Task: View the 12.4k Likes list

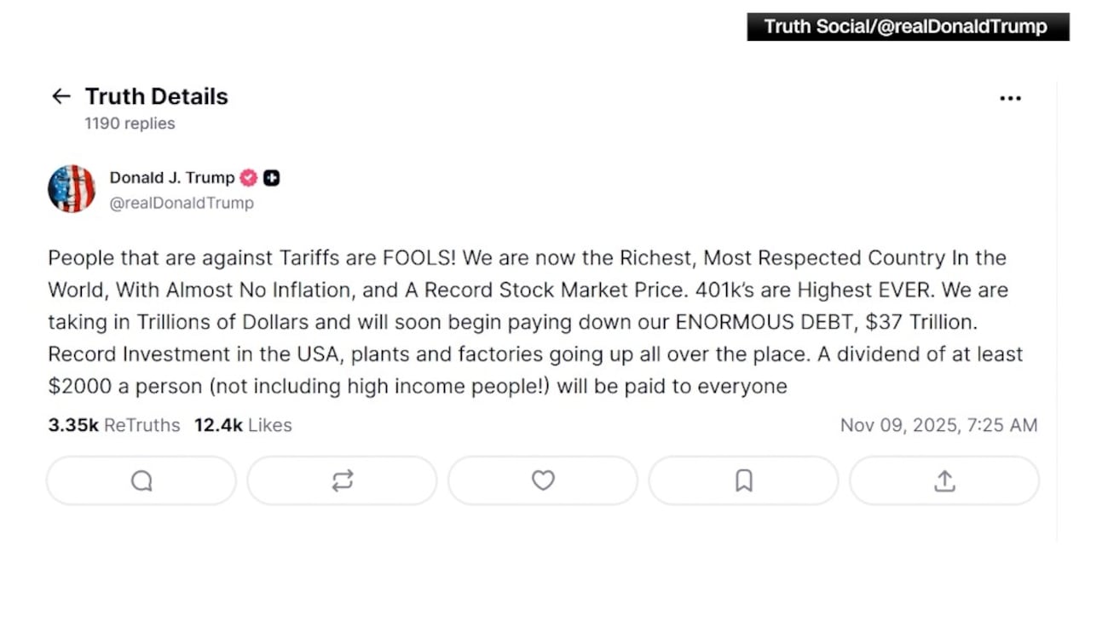Action: point(243,425)
